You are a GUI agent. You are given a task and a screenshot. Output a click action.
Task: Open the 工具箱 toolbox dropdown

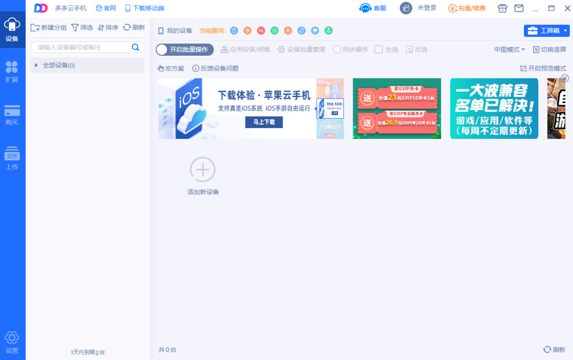click(547, 30)
